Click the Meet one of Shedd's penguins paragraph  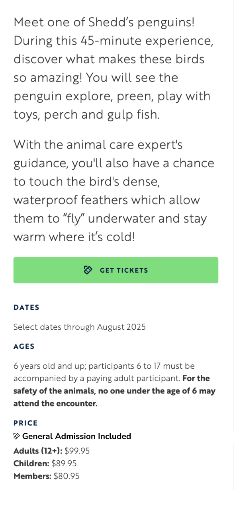point(112,68)
